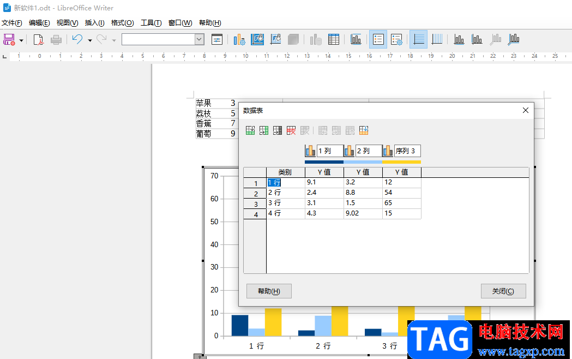Select the 3 行 category cell

pos(286,203)
